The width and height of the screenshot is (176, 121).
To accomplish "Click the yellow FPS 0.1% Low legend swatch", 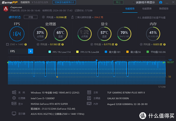I will click(77, 52).
